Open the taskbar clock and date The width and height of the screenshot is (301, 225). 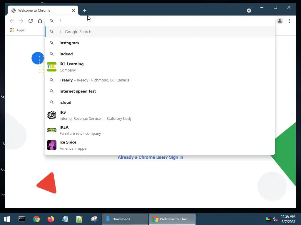point(288,219)
